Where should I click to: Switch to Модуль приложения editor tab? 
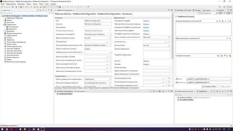(x=70, y=88)
